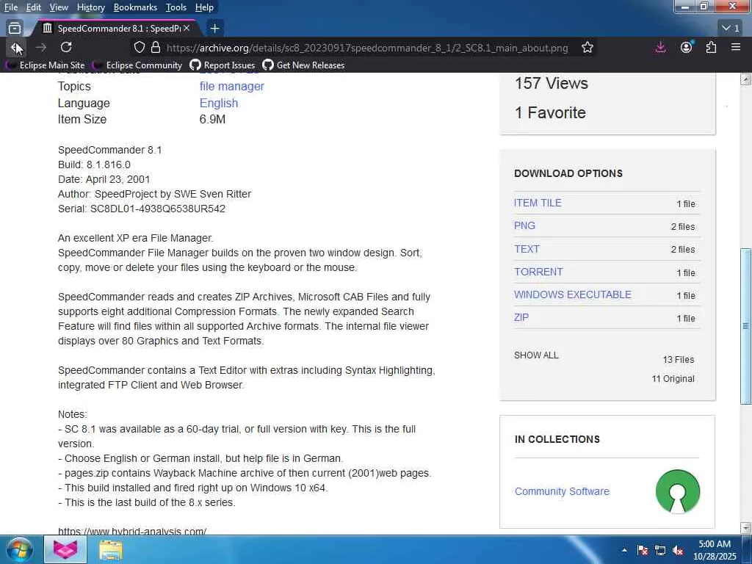Click the muted volume tray icon
This screenshot has height=564, width=752.
coord(678,550)
